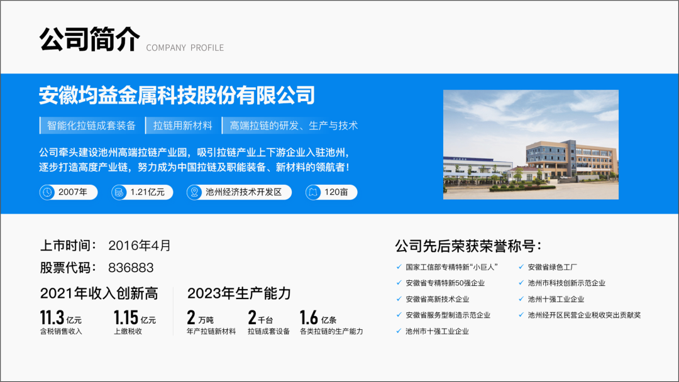Select the honor text 安徽省高新技术企业
Image resolution: width=679 pixels, height=382 pixels.
tap(438, 299)
